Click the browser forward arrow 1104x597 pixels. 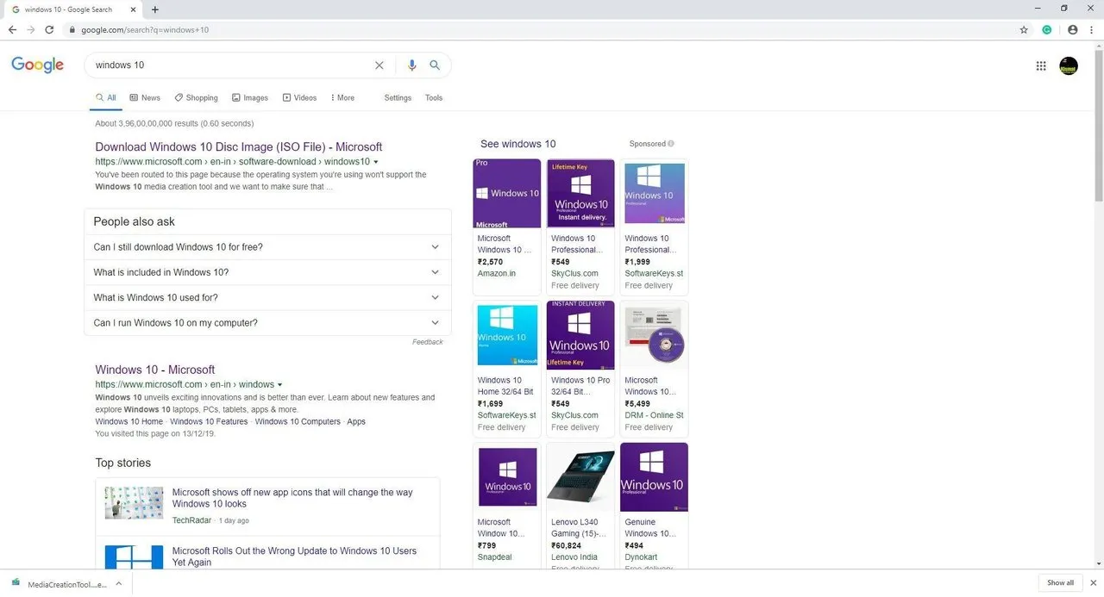[31, 29]
